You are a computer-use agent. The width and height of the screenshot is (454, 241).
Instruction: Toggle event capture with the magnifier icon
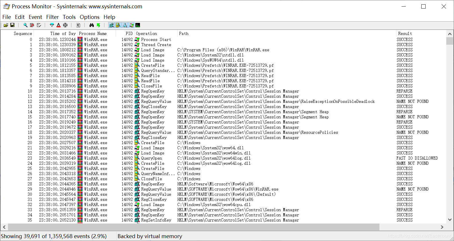tap(26, 25)
